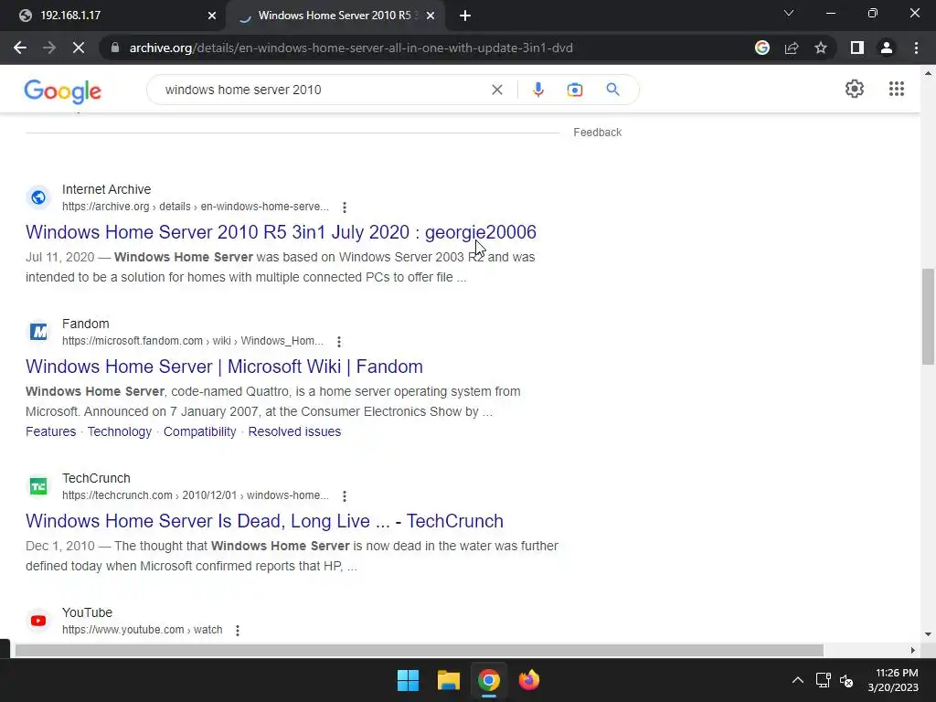This screenshot has height=702, width=936.
Task: Open TechCrunch Windows Home Server Is Dead
Action: [x=264, y=521]
